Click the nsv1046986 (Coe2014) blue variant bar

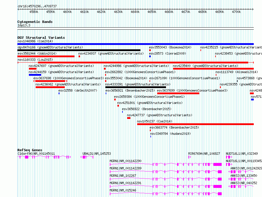tap(135, 44)
